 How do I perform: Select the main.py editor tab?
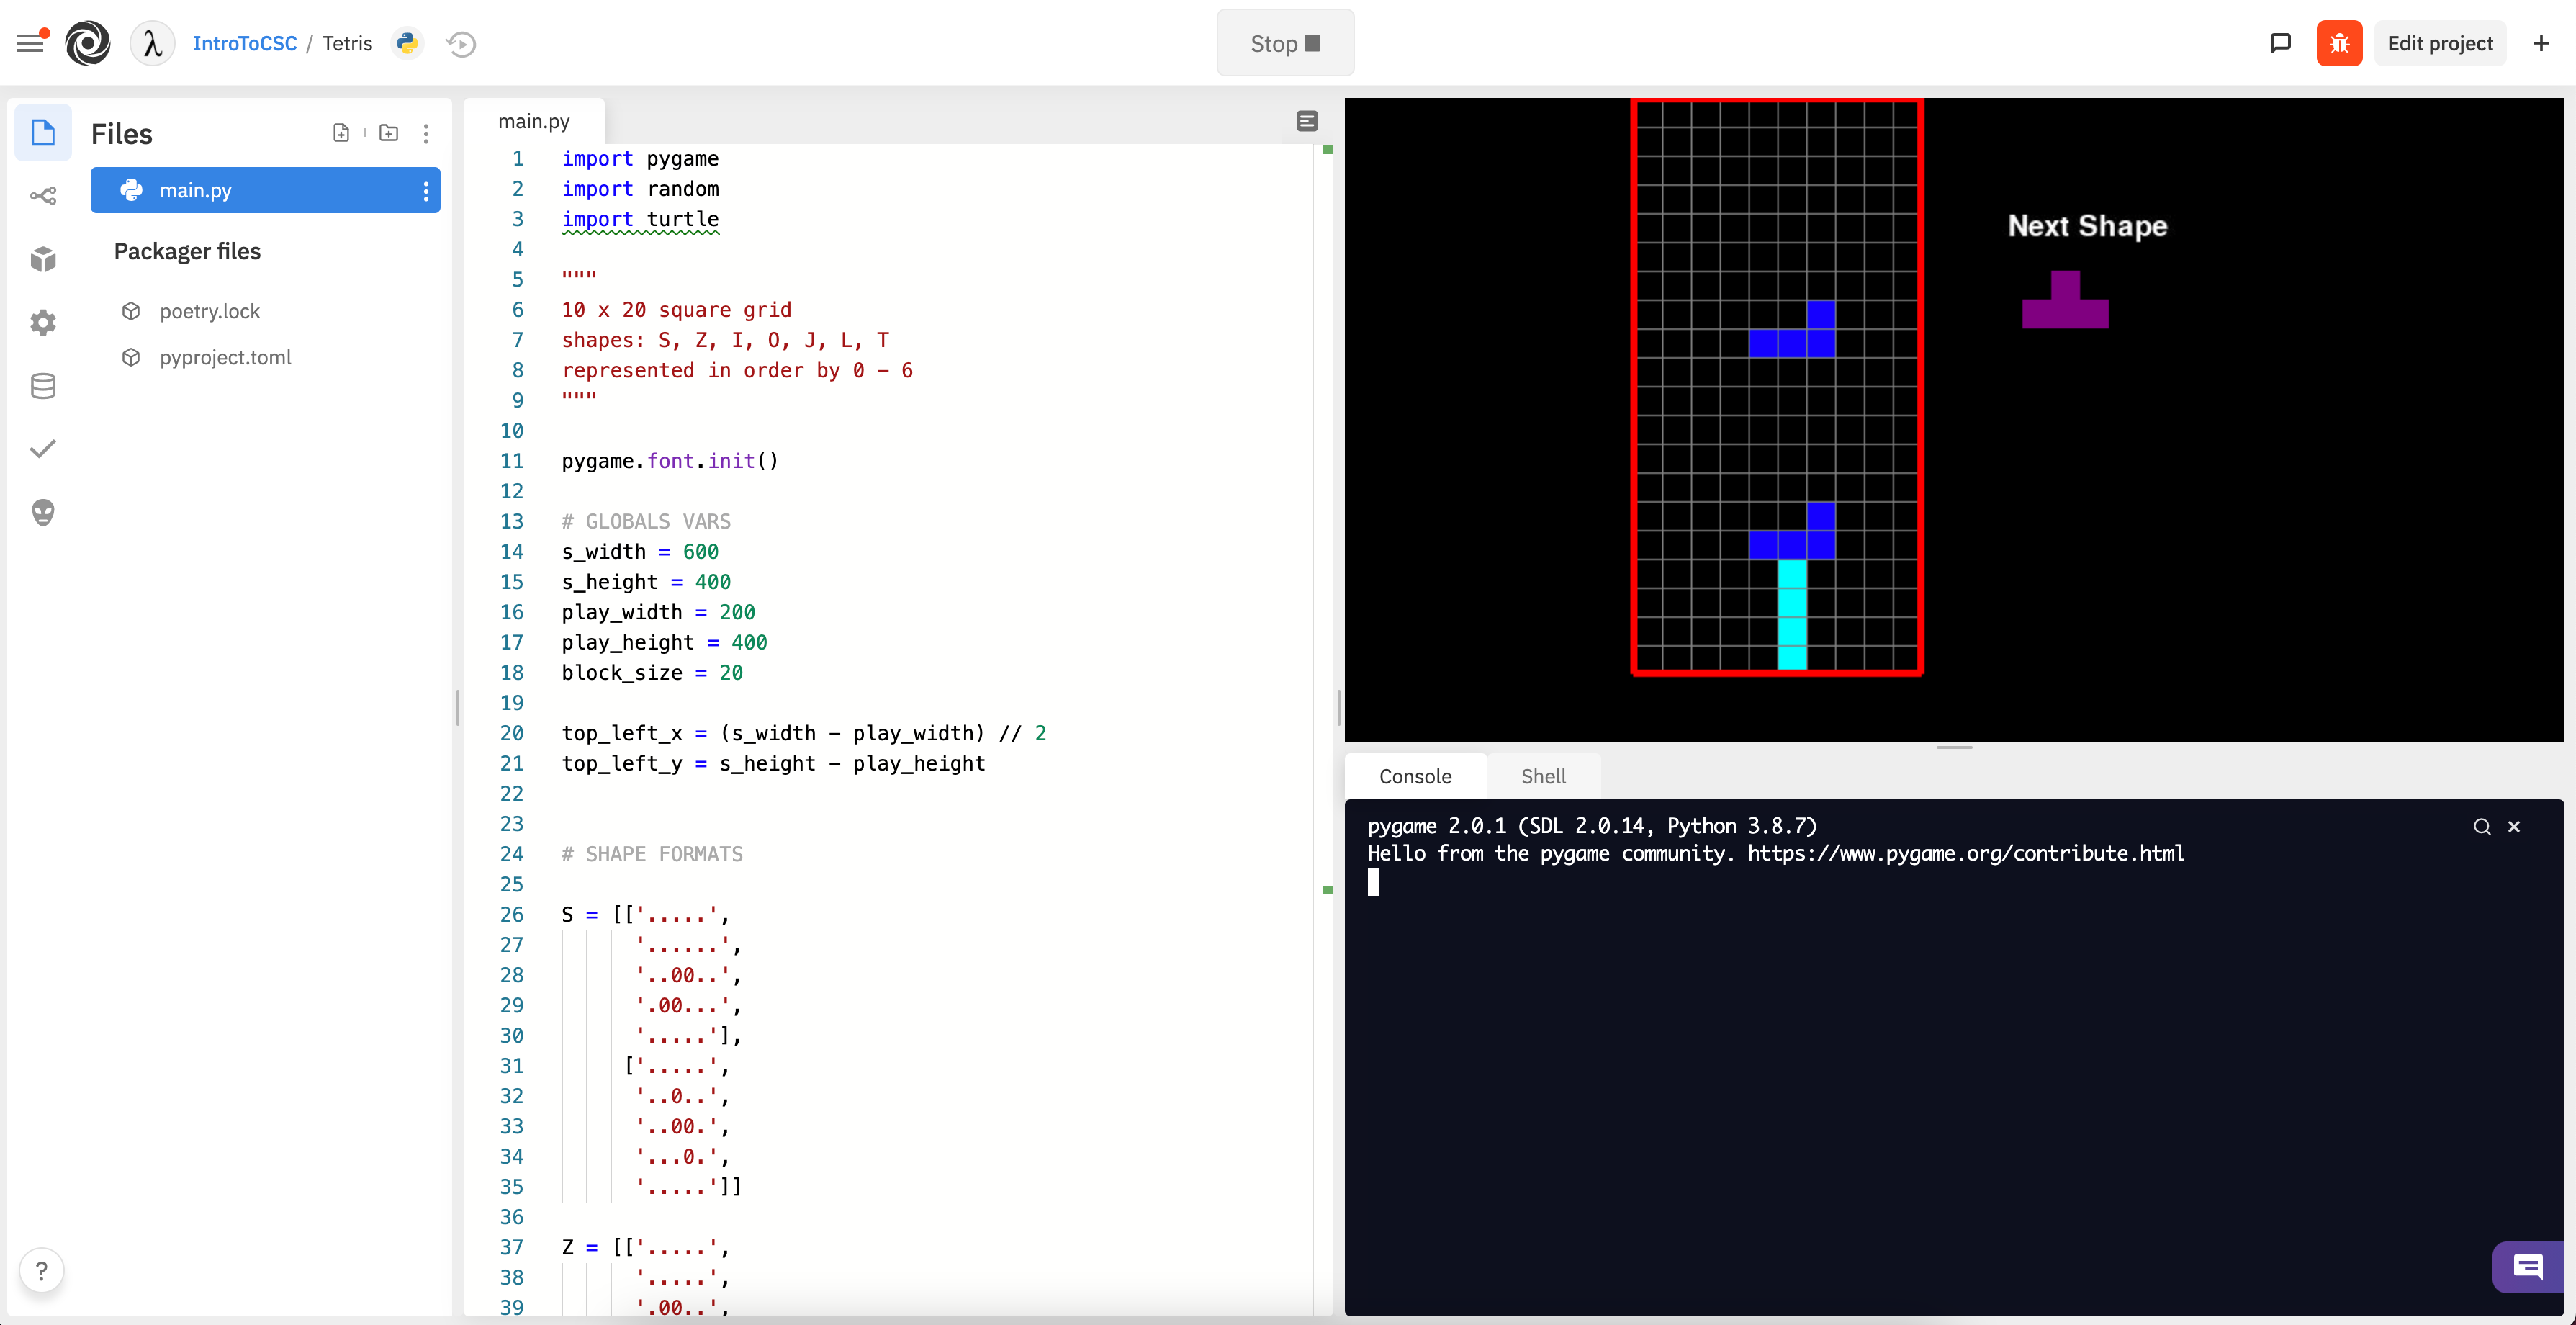(534, 120)
